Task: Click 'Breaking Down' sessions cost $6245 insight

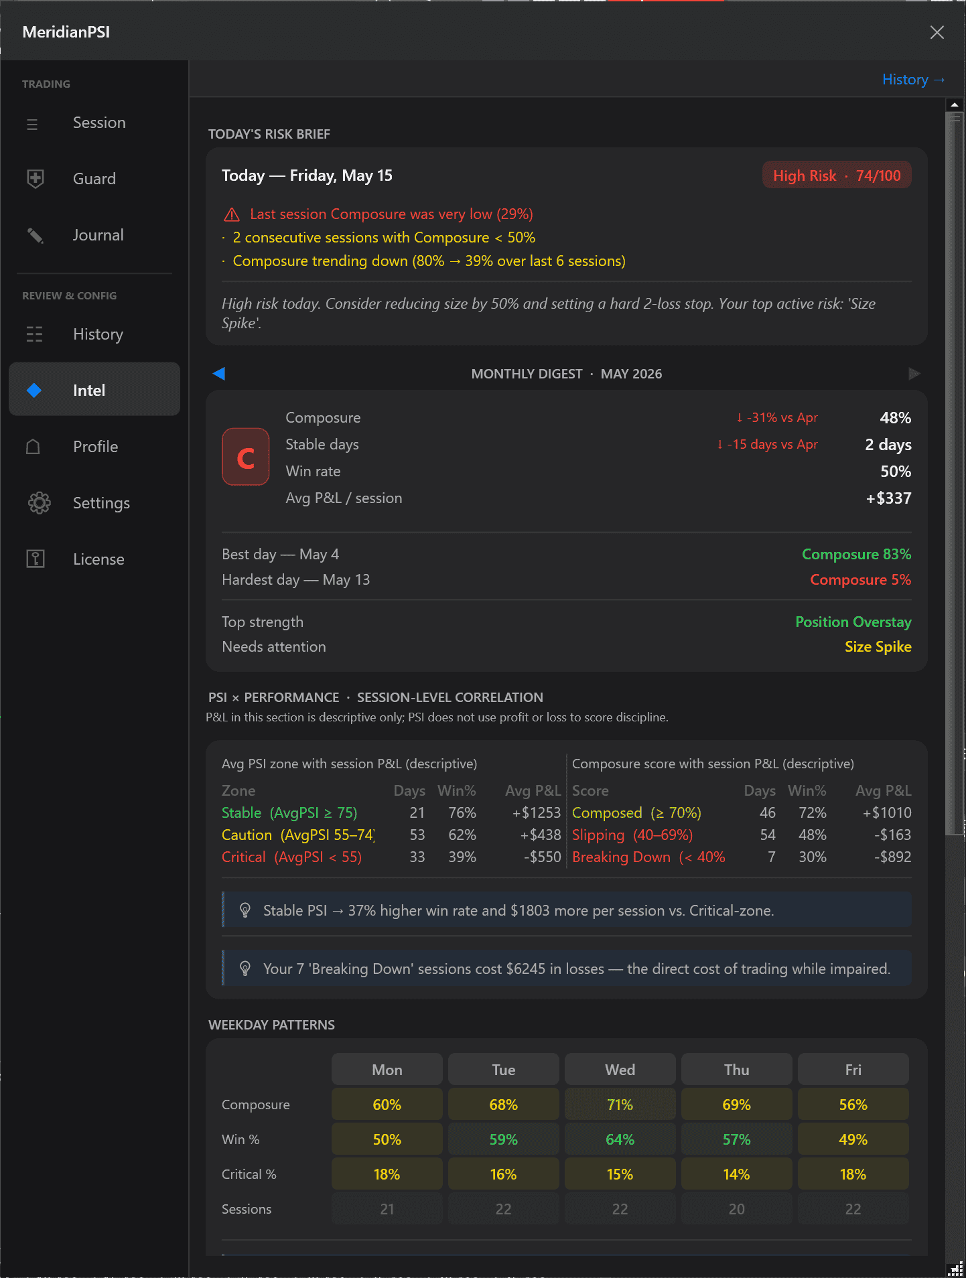Action: pyautogui.click(x=567, y=969)
